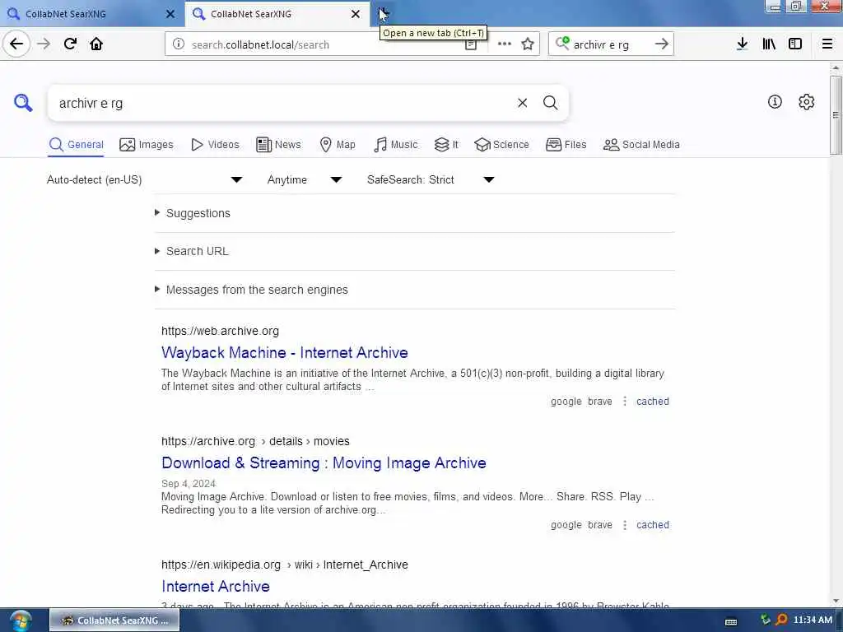
Task: Open the Anytime time range dropdown
Action: point(305,179)
